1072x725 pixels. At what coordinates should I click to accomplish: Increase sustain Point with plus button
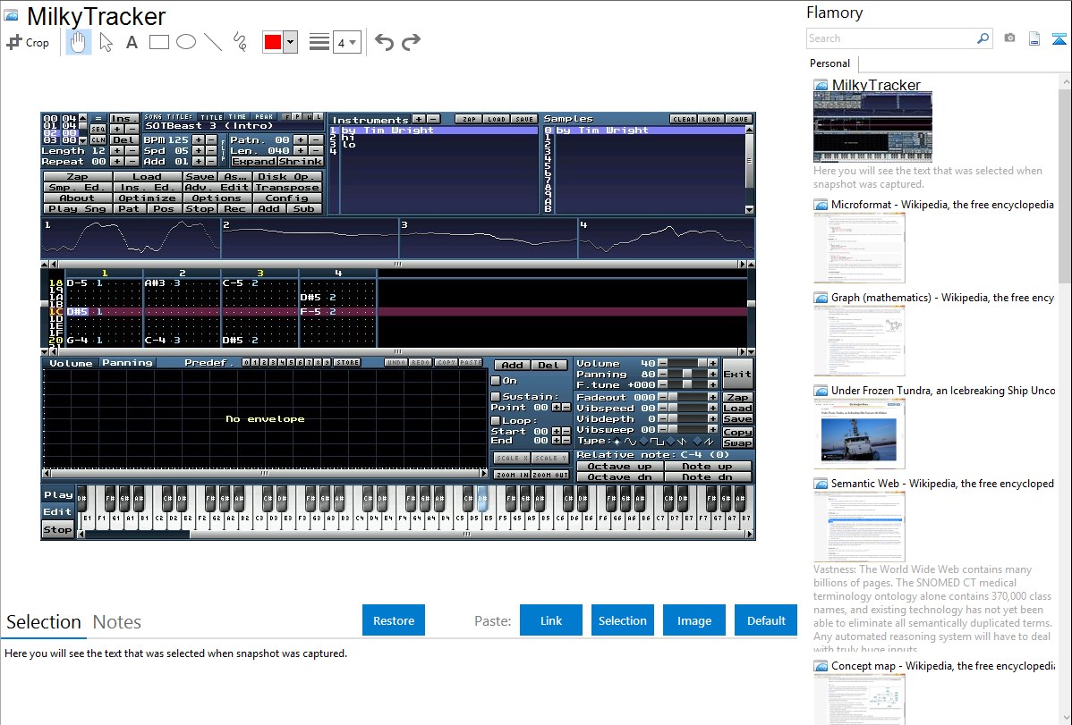pos(556,408)
